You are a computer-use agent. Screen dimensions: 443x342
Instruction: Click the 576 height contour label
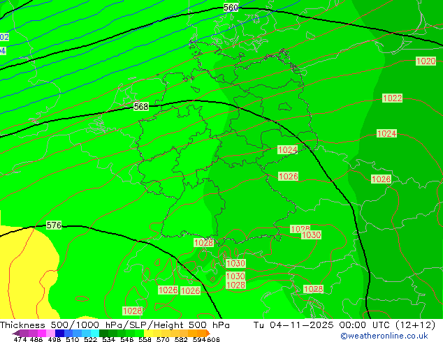(54, 225)
